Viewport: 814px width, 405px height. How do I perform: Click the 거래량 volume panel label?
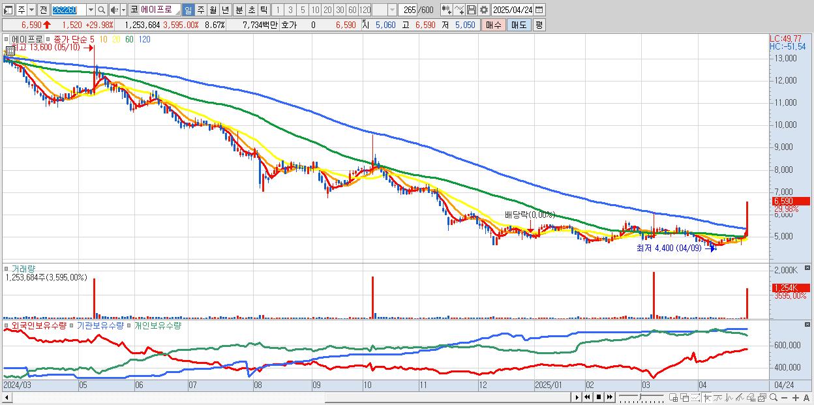click(22, 268)
